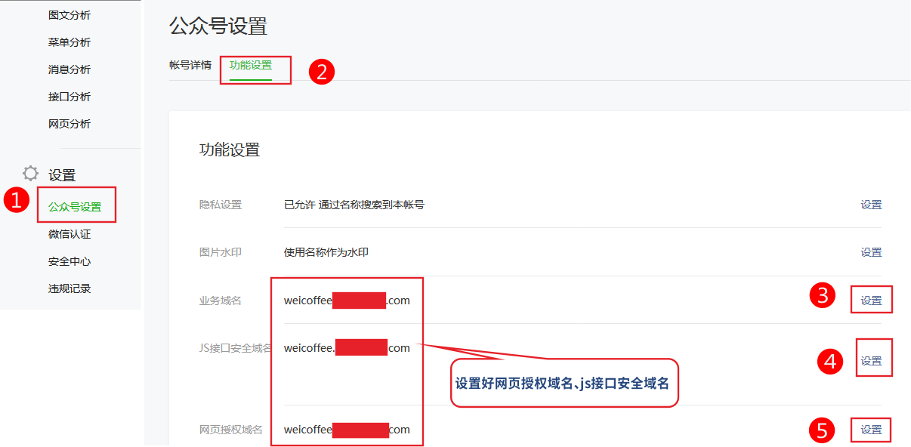Viewport: 911px width, 447px height.
Task: Go to 接口分析 in sidebar
Action: tap(69, 97)
